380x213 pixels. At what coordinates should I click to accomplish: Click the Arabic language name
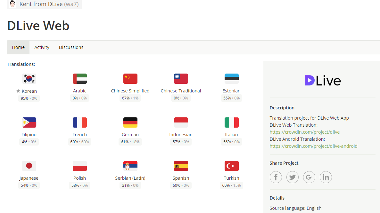click(x=80, y=91)
